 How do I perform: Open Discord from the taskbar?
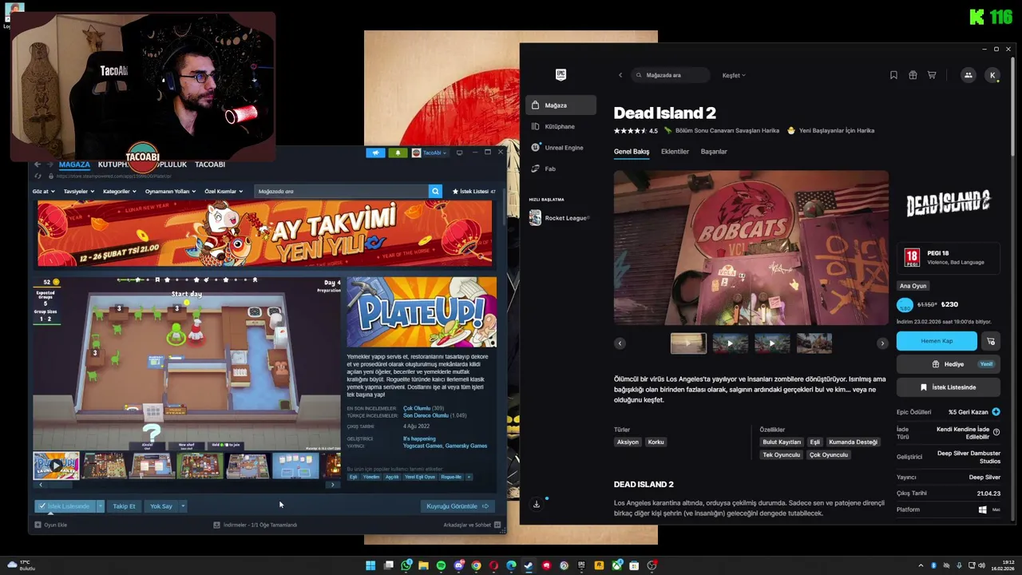[459, 565]
